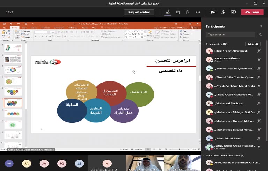Click the Find icon in PowerPoint ribbon
Screen dimensions: 268x171
coord(184,31)
